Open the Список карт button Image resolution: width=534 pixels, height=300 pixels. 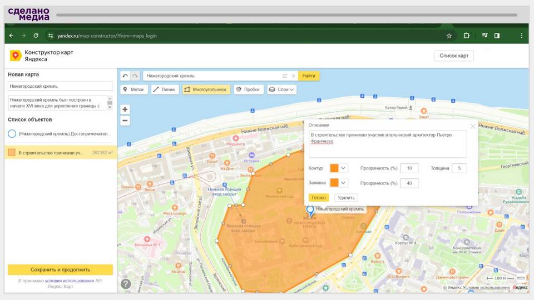(x=454, y=56)
